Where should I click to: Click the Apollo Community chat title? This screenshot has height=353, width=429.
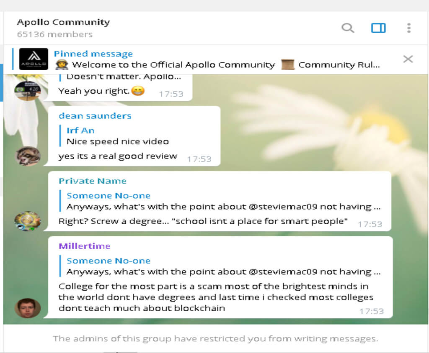[x=63, y=22]
